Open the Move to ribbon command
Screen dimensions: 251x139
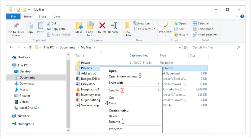[79, 29]
